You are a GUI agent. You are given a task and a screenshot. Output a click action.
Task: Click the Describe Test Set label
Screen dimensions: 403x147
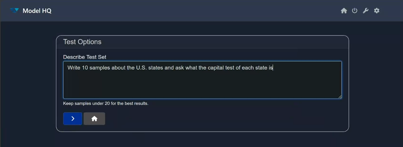pos(85,57)
